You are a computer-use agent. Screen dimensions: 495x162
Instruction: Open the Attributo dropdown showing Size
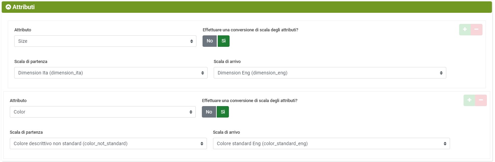(x=105, y=41)
